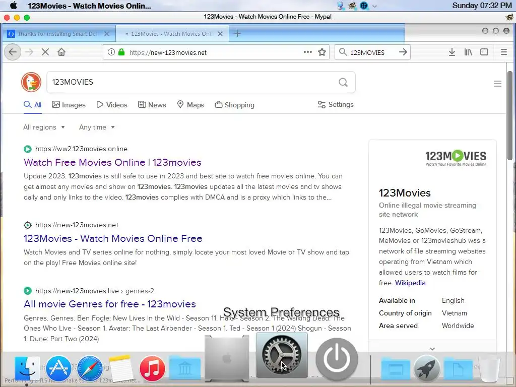This screenshot has height=387, width=516.
Task: Switch to Shopping results tab
Action: click(235, 105)
